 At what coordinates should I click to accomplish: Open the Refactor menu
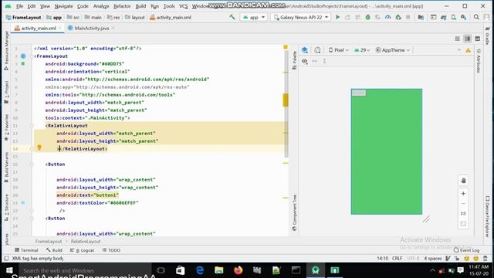tap(122, 6)
